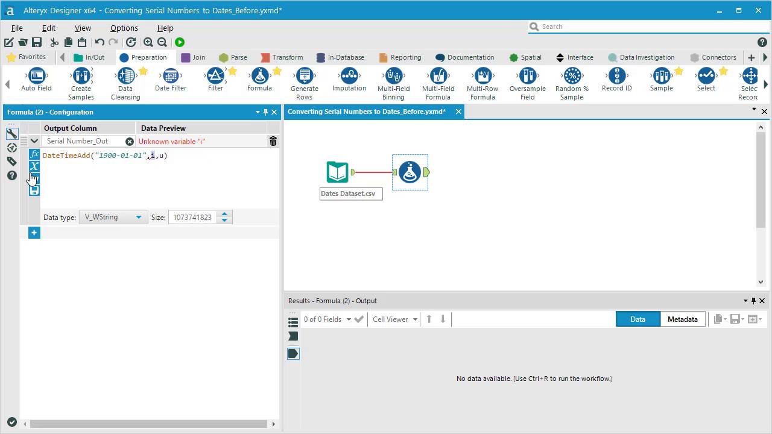This screenshot has width=772, height=434.
Task: Select the Data Cleansing tool
Action: click(x=125, y=84)
